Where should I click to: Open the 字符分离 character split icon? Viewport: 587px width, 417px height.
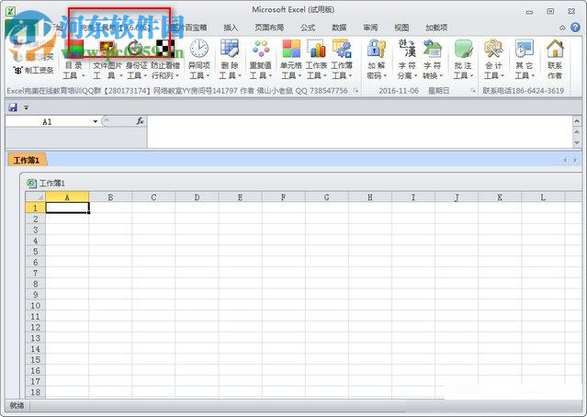[x=407, y=49]
